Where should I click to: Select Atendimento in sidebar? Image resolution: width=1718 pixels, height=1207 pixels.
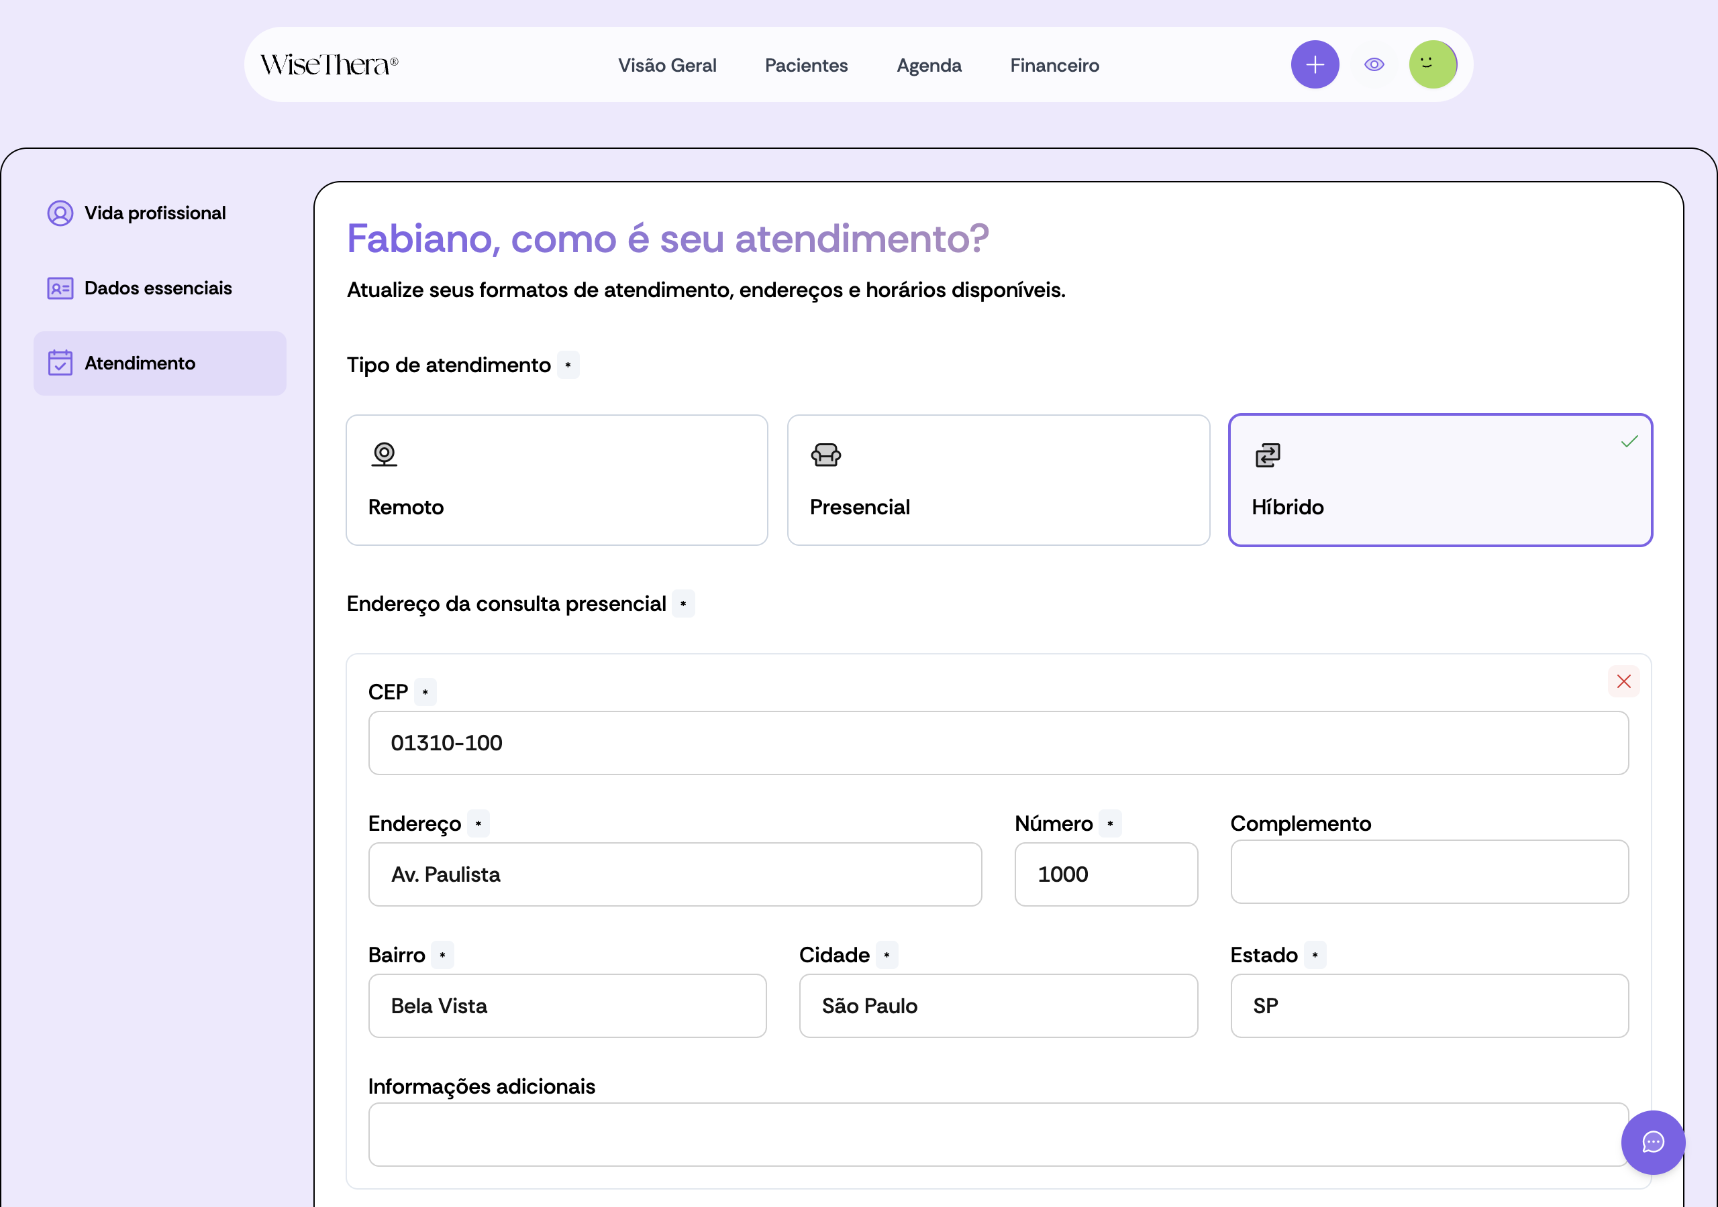[x=159, y=363]
